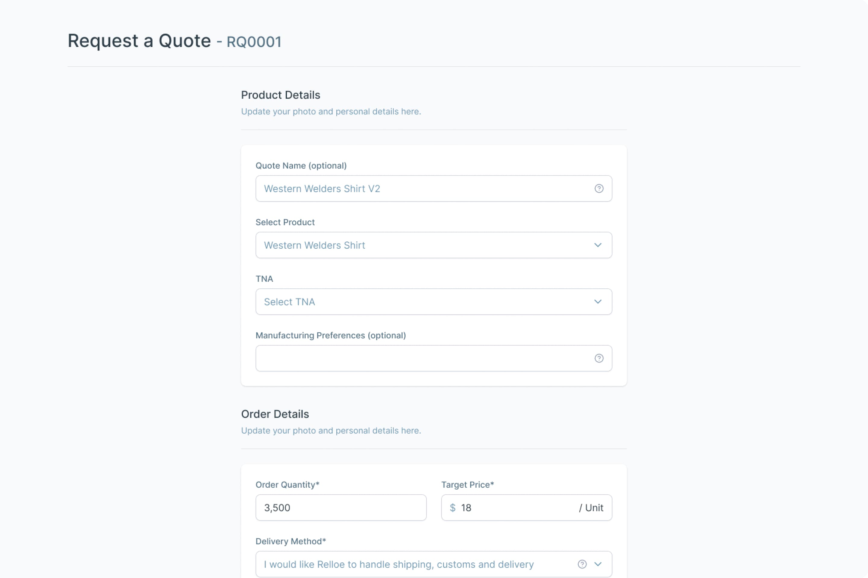
Task: Click the help icon in Quote Name field
Action: 599,188
